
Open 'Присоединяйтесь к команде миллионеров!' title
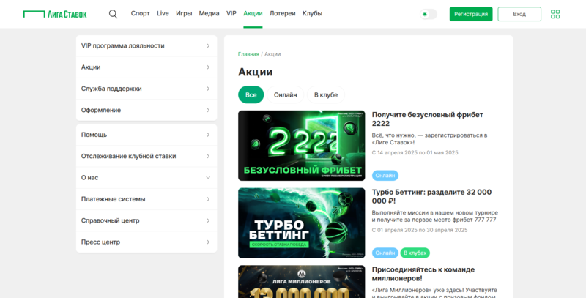(x=423, y=274)
